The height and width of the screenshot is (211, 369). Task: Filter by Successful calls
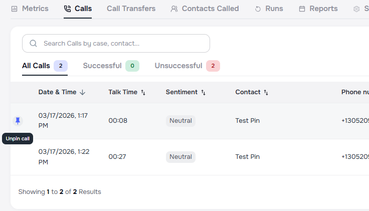click(102, 66)
